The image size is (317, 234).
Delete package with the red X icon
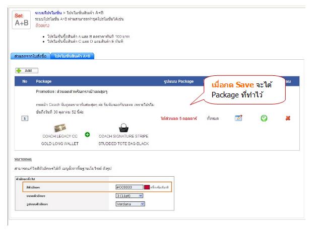(x=288, y=118)
